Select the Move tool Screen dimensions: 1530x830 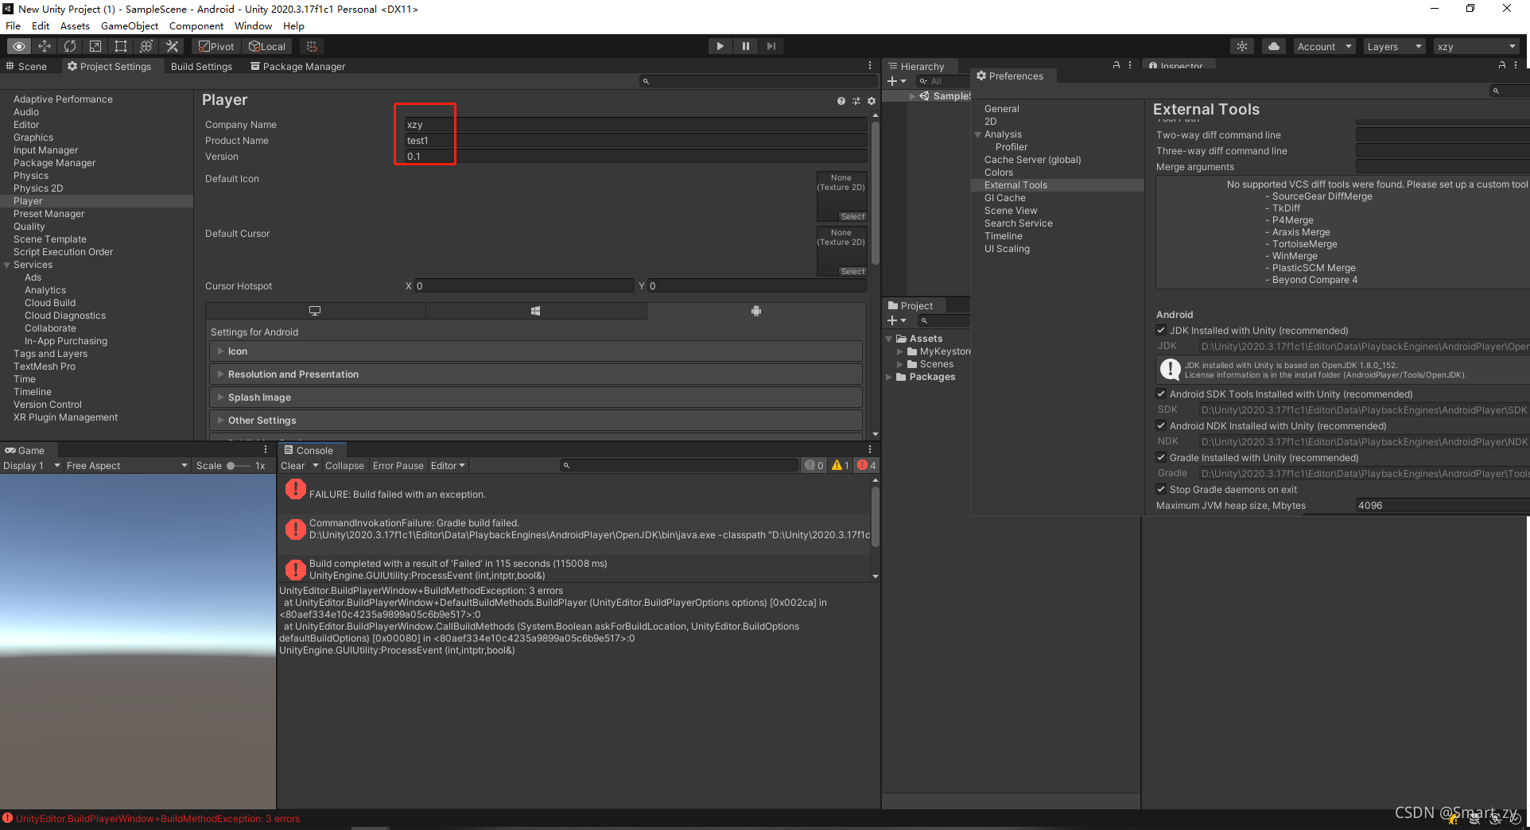tap(45, 46)
